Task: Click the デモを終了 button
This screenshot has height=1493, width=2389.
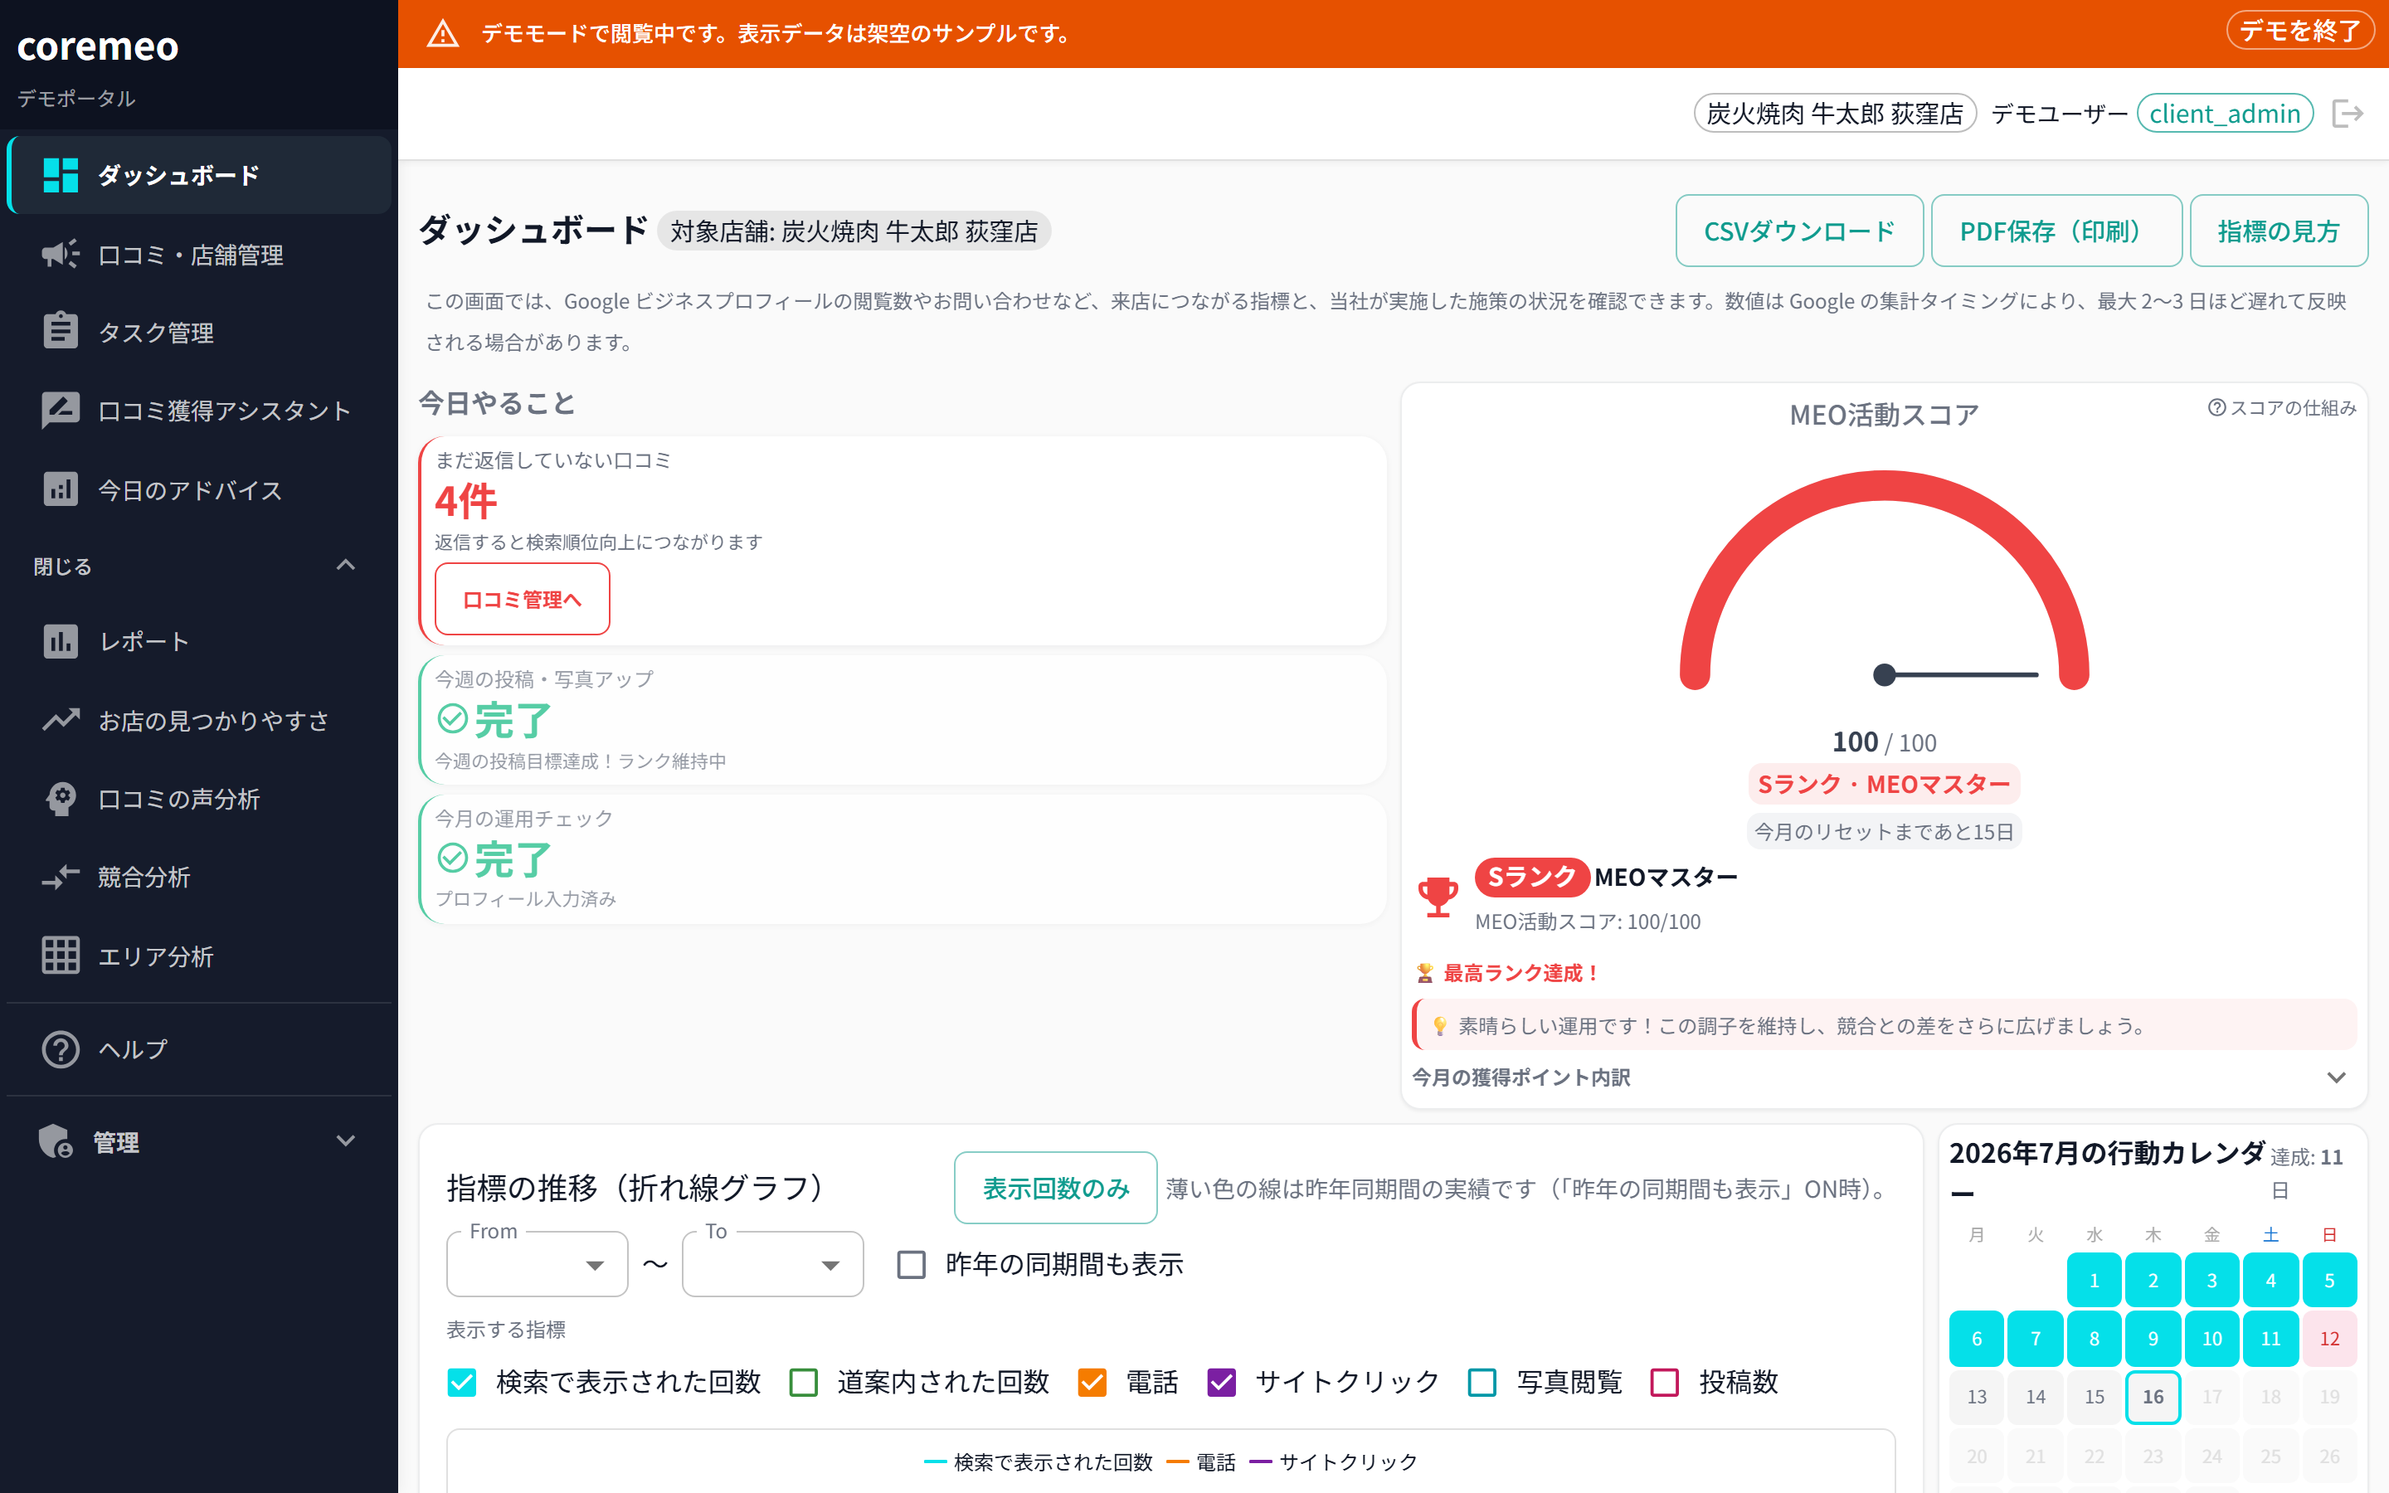Action: [x=2299, y=32]
